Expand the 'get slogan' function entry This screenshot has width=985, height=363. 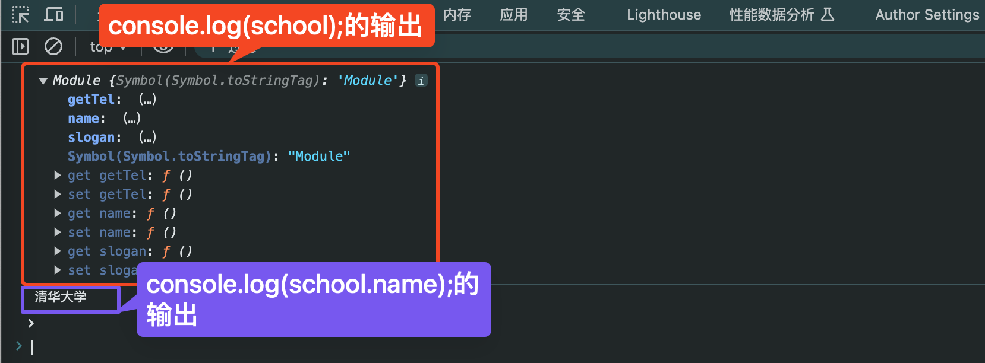pos(58,251)
